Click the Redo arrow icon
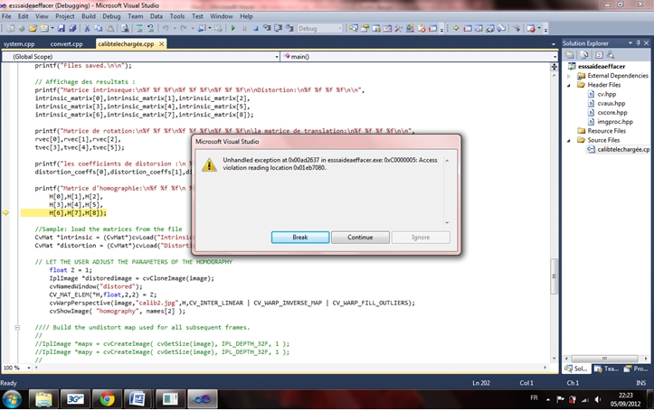654x411 pixels. click(183, 28)
